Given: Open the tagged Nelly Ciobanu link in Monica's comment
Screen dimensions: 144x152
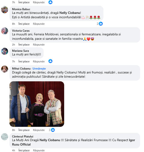Looking at the screenshot, I should pyautogui.click(x=70, y=13).
